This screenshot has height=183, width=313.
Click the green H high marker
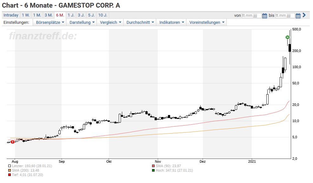pos(288,37)
